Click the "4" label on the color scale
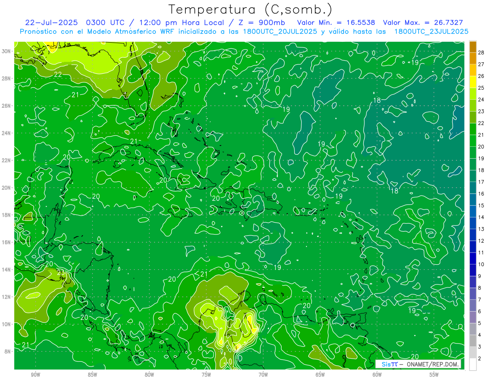 click(480, 335)
